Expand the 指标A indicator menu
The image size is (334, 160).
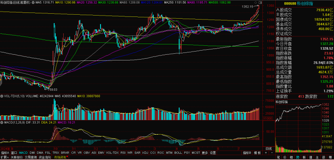click(5, 153)
